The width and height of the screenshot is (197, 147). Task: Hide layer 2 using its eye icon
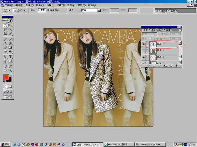143,57
